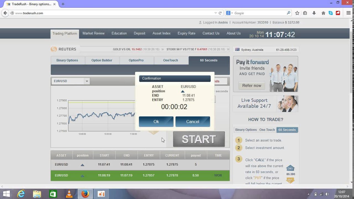
Task: Open the Market Review menu
Action: 93,33
